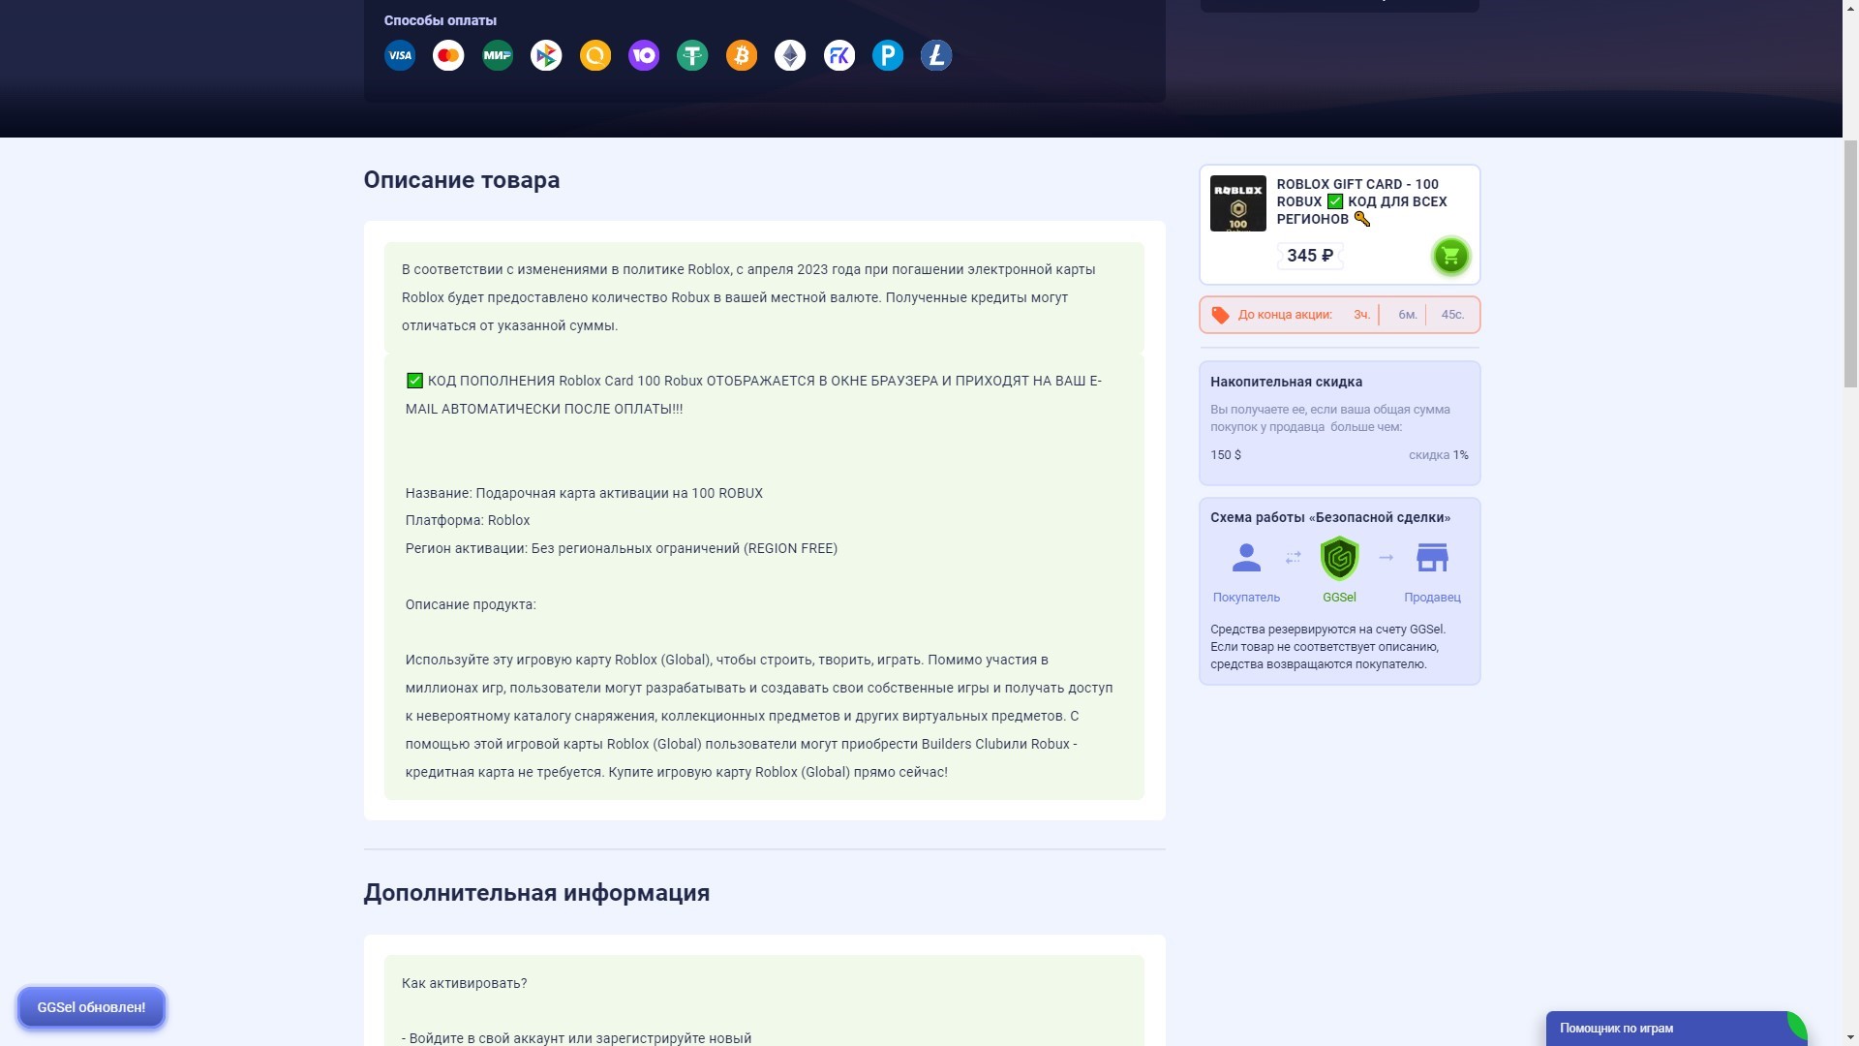Select the Bitcoin payment icon

coord(742,55)
